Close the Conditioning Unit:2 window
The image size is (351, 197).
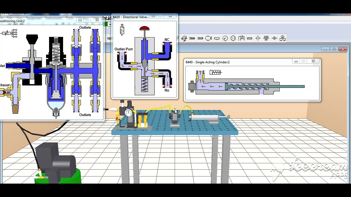(x=97, y=20)
